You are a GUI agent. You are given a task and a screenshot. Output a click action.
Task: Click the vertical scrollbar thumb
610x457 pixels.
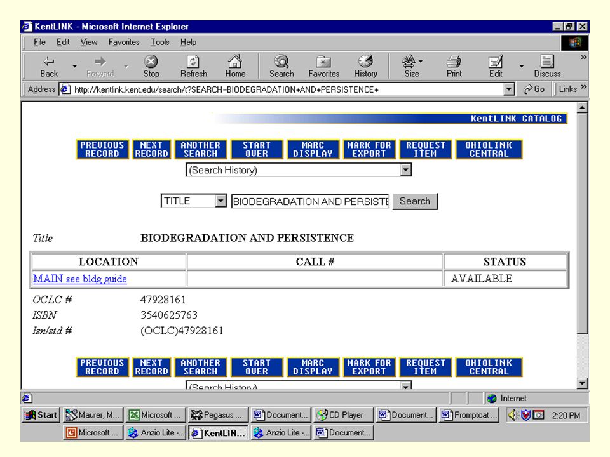pos(582,223)
